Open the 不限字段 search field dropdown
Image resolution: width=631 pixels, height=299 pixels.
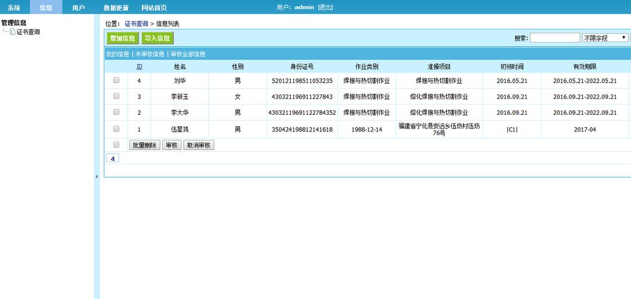(605, 38)
